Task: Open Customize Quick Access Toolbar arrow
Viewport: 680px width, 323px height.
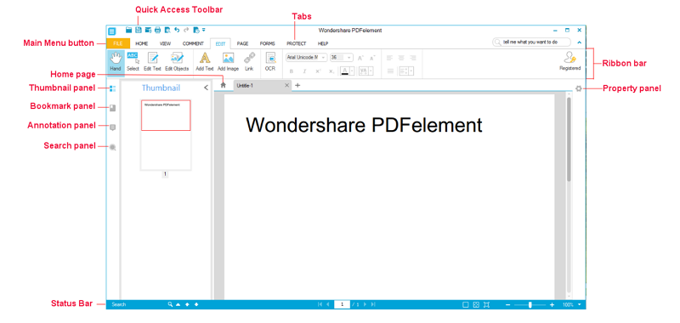Action: click(x=204, y=31)
